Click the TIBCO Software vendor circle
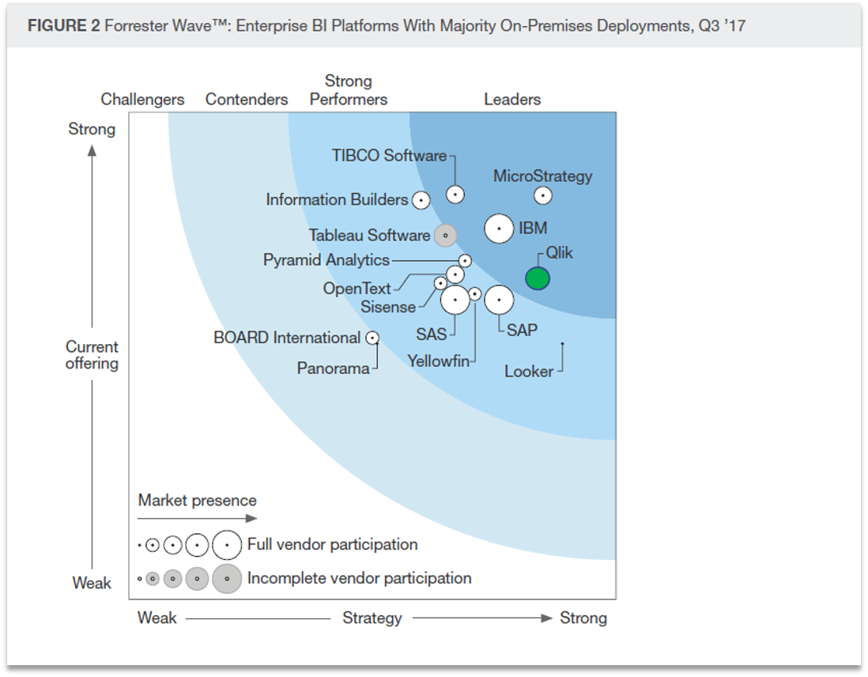Image resolution: width=868 pixels, height=677 pixels. coord(455,195)
